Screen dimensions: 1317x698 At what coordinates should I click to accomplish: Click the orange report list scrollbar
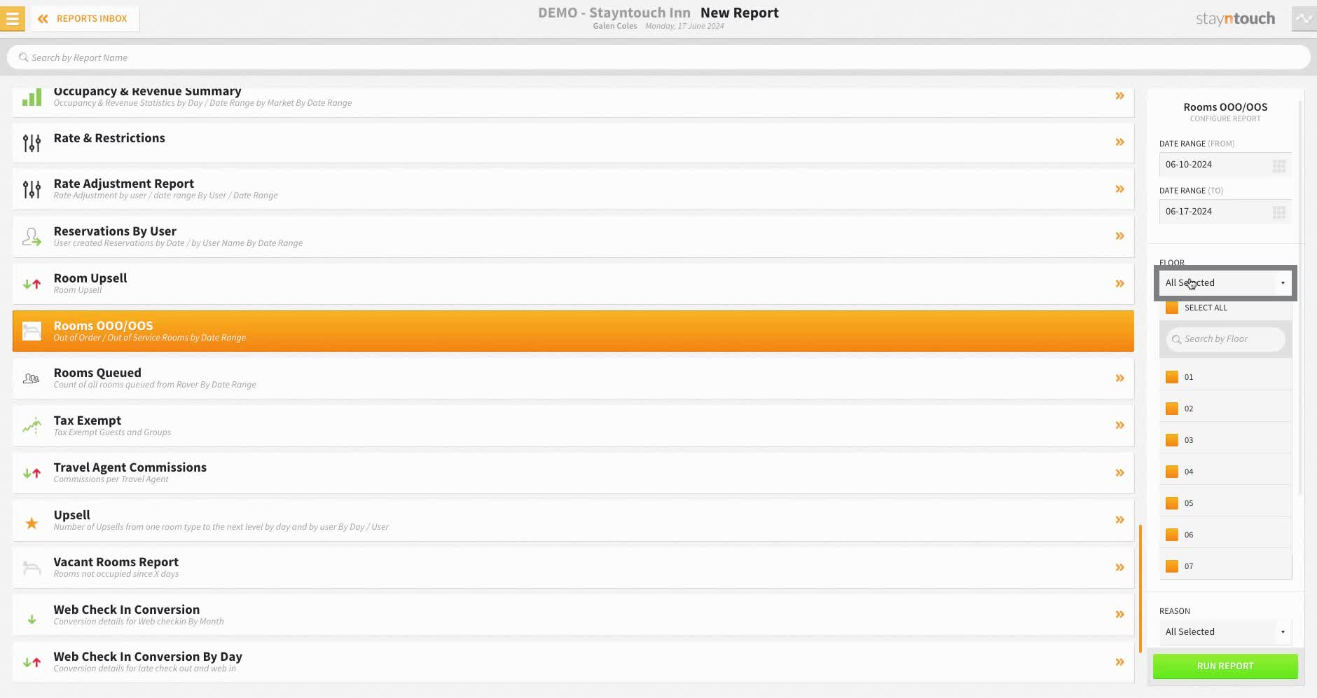point(1140,589)
